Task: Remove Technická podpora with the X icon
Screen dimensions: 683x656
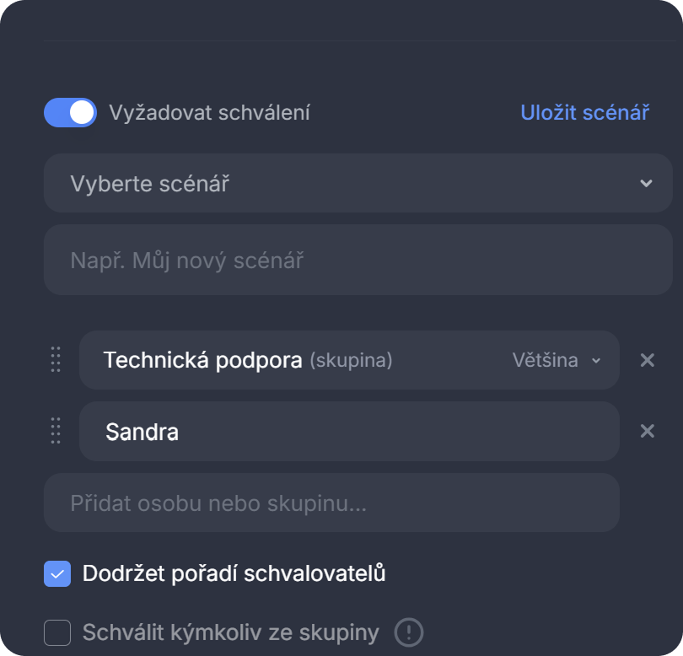Action: [x=647, y=360]
